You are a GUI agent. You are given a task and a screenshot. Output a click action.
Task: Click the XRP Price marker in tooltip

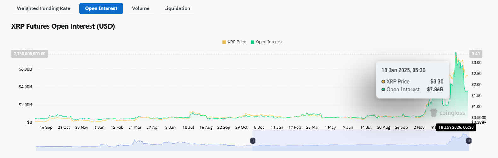[383, 82]
